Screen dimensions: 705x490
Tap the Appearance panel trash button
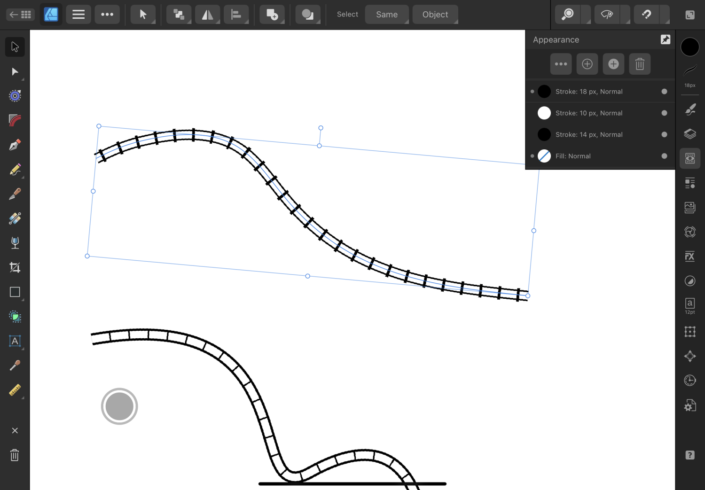640,63
